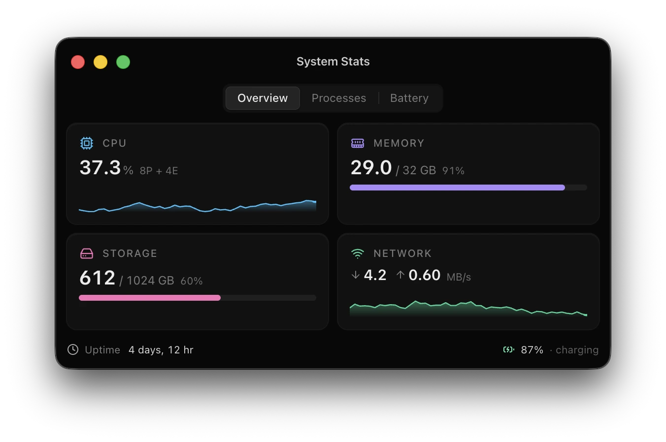Select the Overview tab
Screen dimensions: 666x442
263,98
